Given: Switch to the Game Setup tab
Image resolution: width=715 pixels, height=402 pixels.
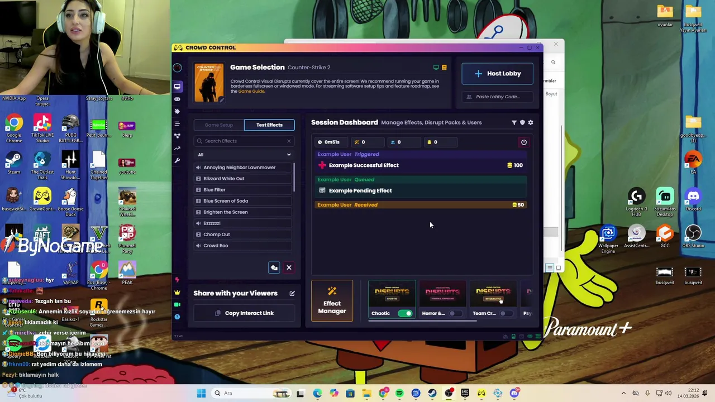Looking at the screenshot, I should tap(219, 125).
